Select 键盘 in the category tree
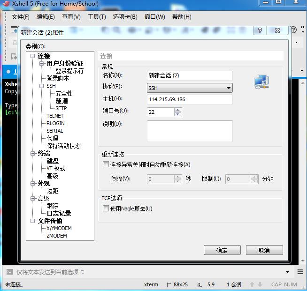 53,161
